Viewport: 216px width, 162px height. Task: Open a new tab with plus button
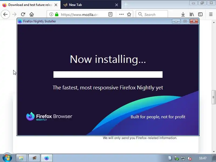tap(126, 5)
